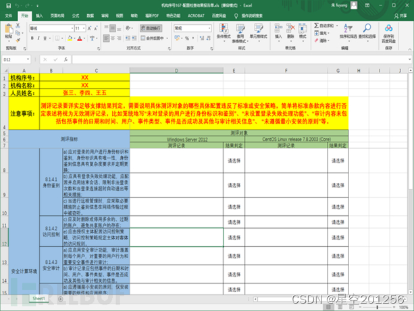The image size is (414, 311).
Task: Toggle left horizontal alignment
Action: [106, 38]
